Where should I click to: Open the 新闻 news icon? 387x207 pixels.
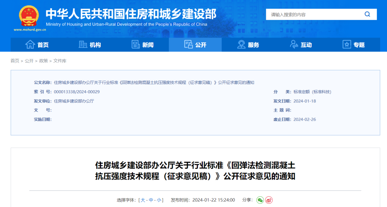coord(135,44)
